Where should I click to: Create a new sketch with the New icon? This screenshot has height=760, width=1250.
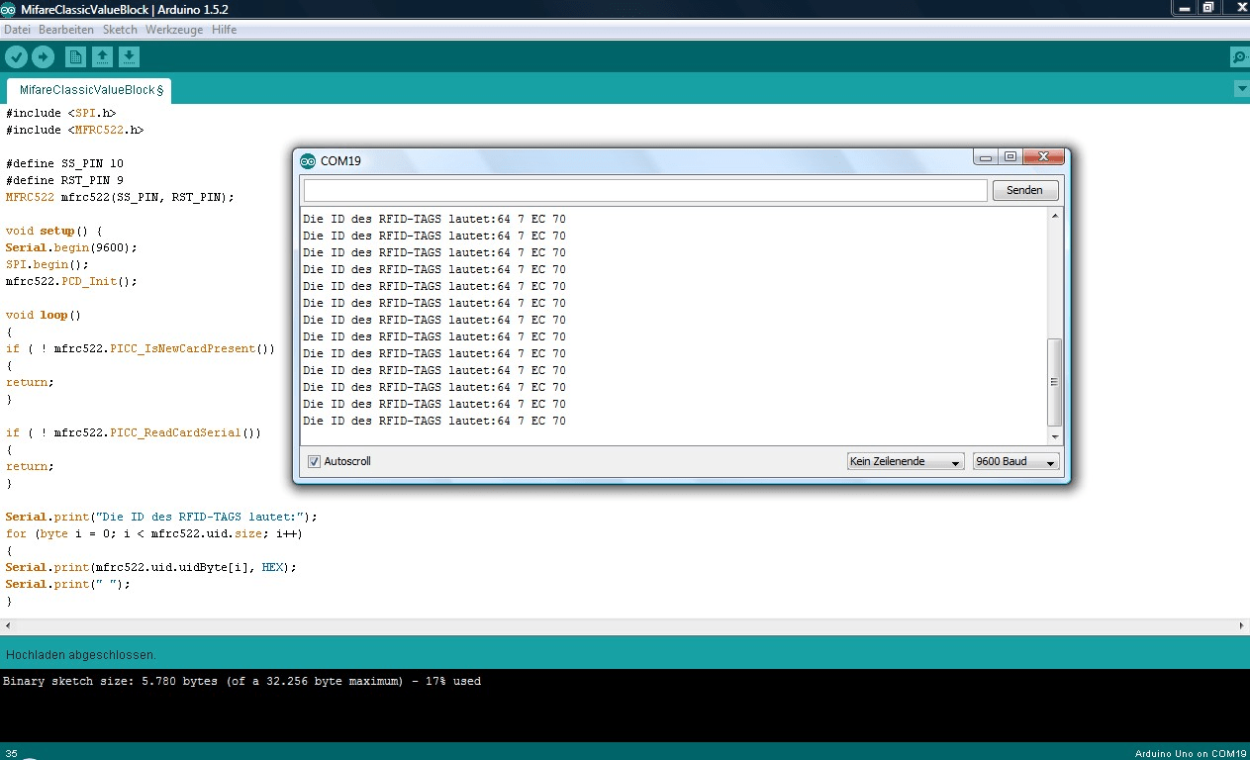(x=75, y=57)
